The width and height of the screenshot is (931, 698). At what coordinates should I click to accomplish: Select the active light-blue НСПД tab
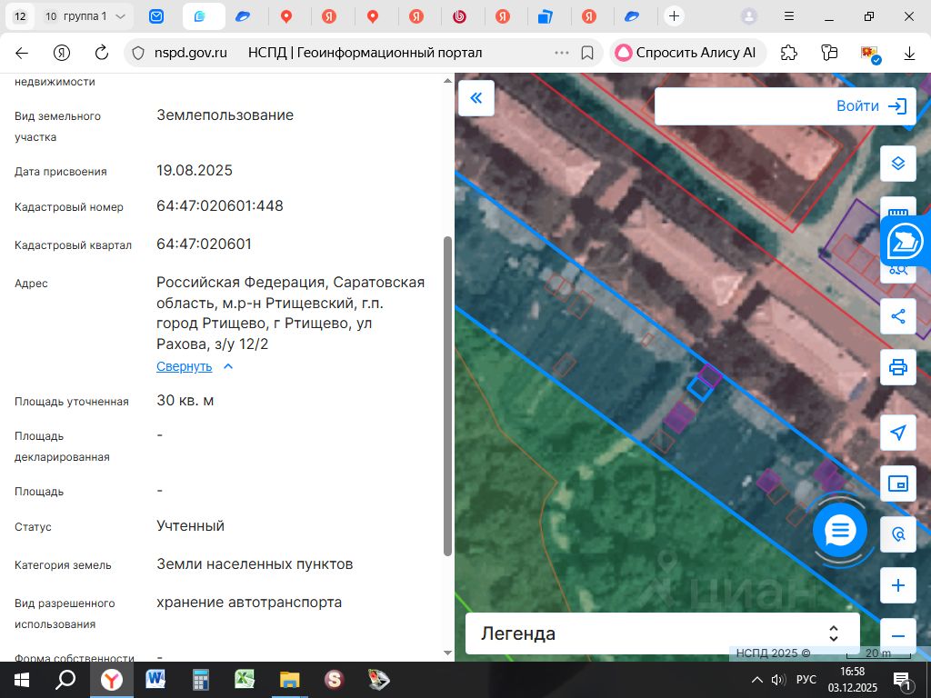tap(203, 16)
